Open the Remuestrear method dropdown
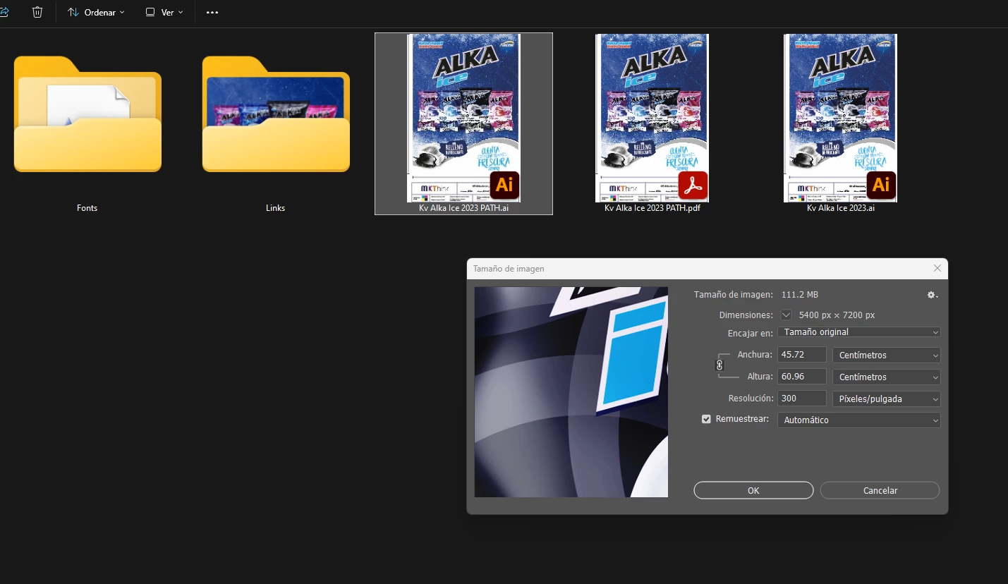 pyautogui.click(x=859, y=420)
